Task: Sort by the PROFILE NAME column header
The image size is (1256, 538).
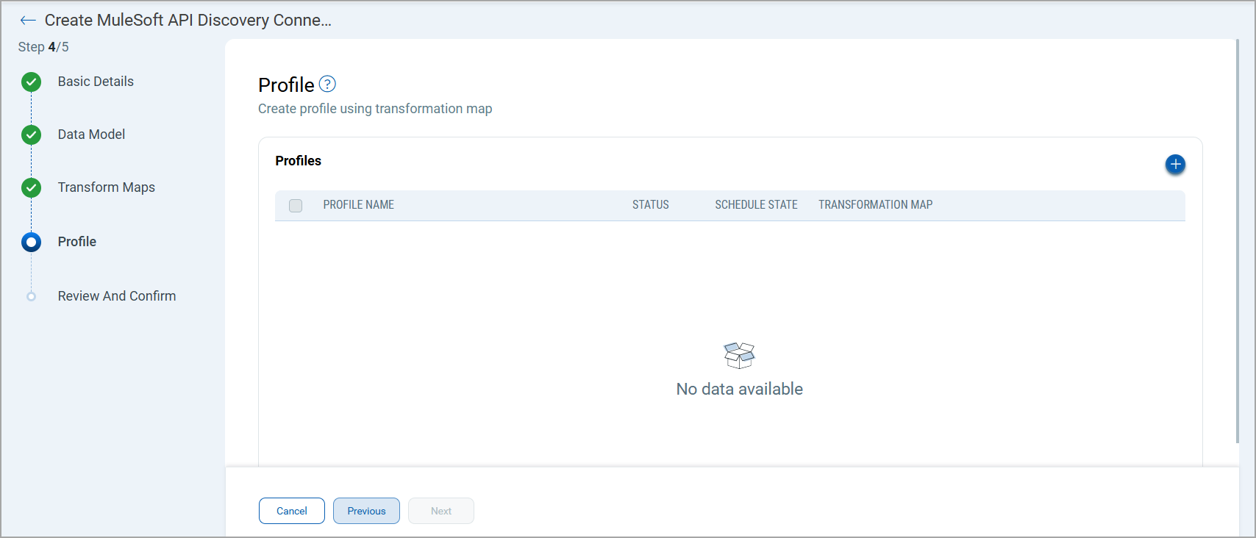Action: (359, 205)
